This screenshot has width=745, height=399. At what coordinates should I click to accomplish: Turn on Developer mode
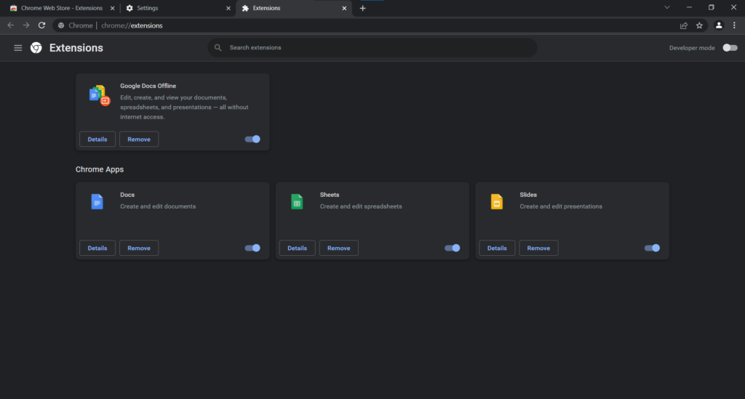[x=730, y=48]
